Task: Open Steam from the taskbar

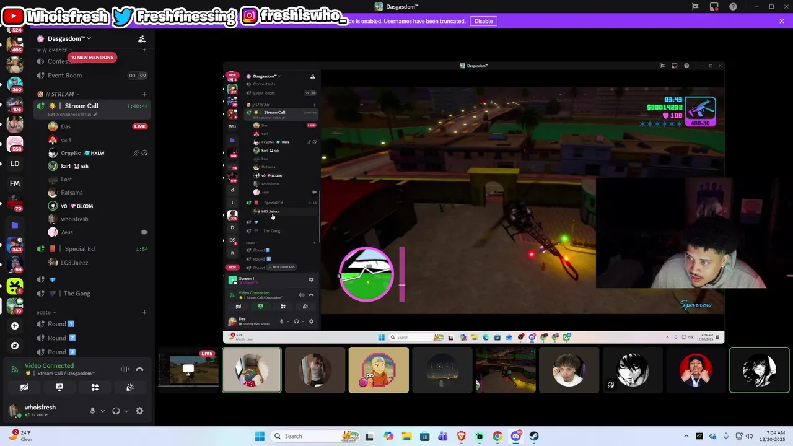Action: (534, 436)
